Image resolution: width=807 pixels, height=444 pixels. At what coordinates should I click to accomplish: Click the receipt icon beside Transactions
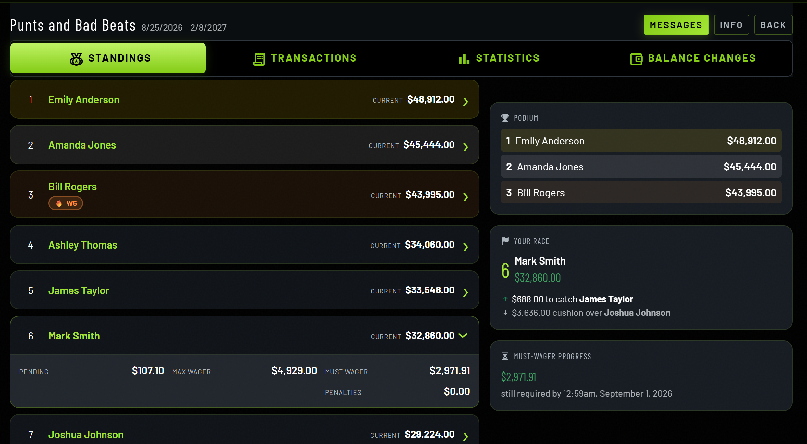pos(259,59)
